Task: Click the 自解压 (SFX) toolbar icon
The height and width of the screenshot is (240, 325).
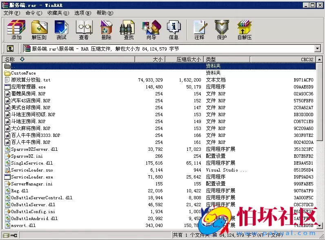Action: coord(245,30)
